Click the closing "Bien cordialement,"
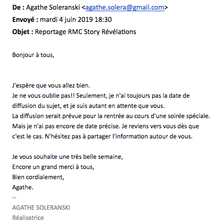The width and height of the screenshot is (223, 224). coord(38,177)
